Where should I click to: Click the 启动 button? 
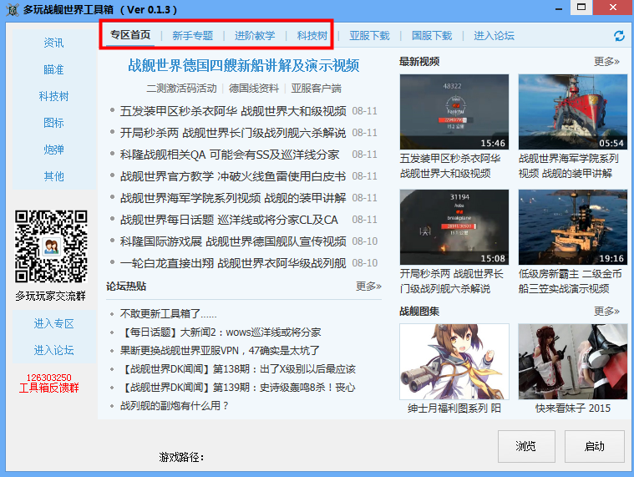(x=595, y=446)
